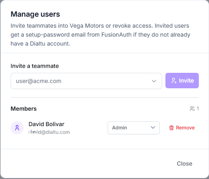The width and height of the screenshot is (209, 179).
Task: Click the members count icon
Action: click(x=192, y=109)
